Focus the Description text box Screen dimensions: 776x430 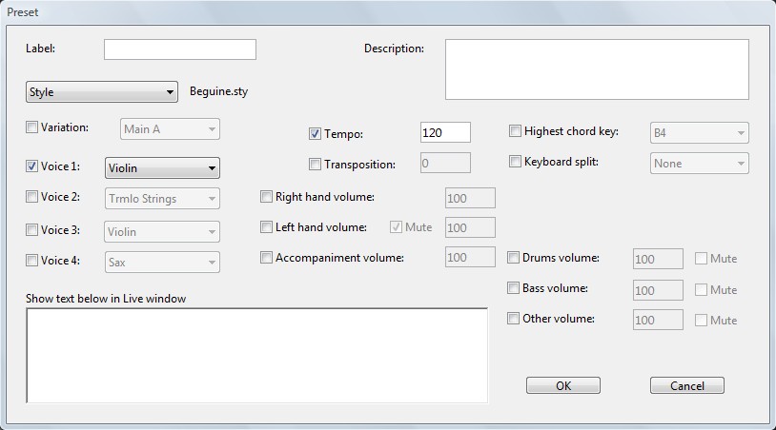point(596,69)
